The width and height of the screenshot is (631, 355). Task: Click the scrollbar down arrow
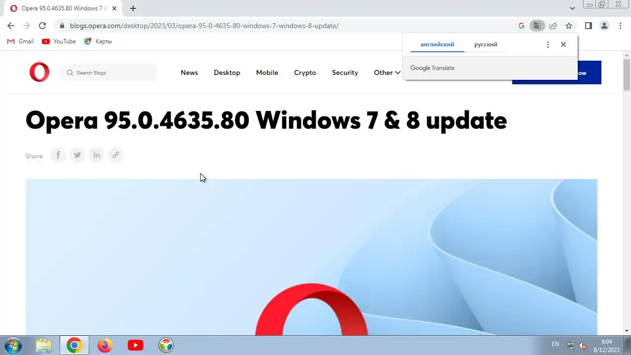(627, 331)
